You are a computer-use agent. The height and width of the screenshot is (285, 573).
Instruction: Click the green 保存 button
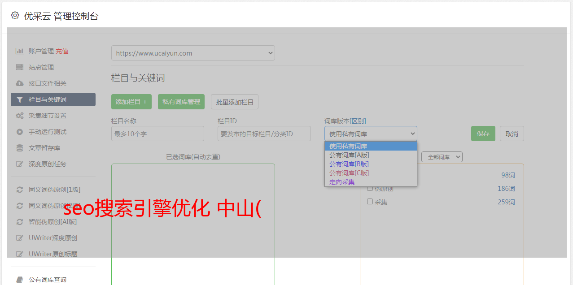click(x=483, y=134)
